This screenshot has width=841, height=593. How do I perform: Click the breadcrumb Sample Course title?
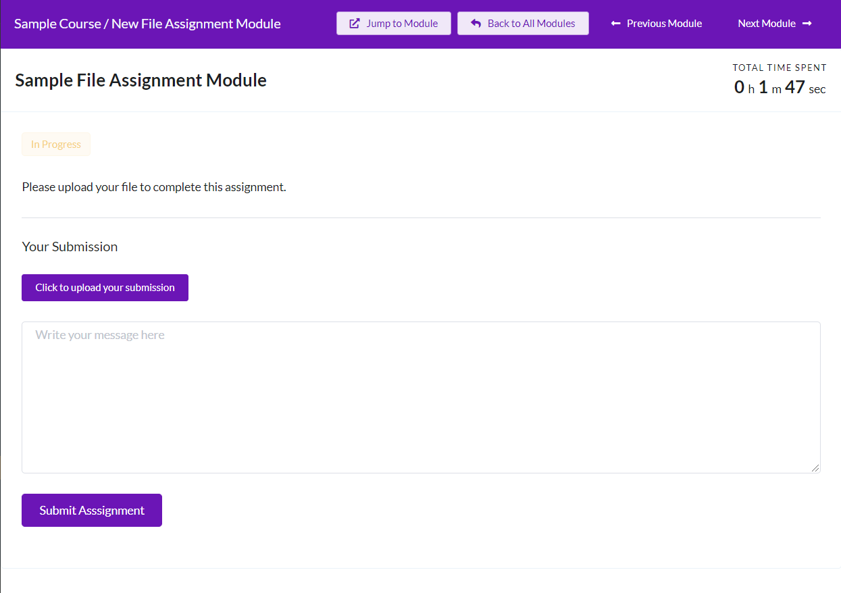coord(57,23)
